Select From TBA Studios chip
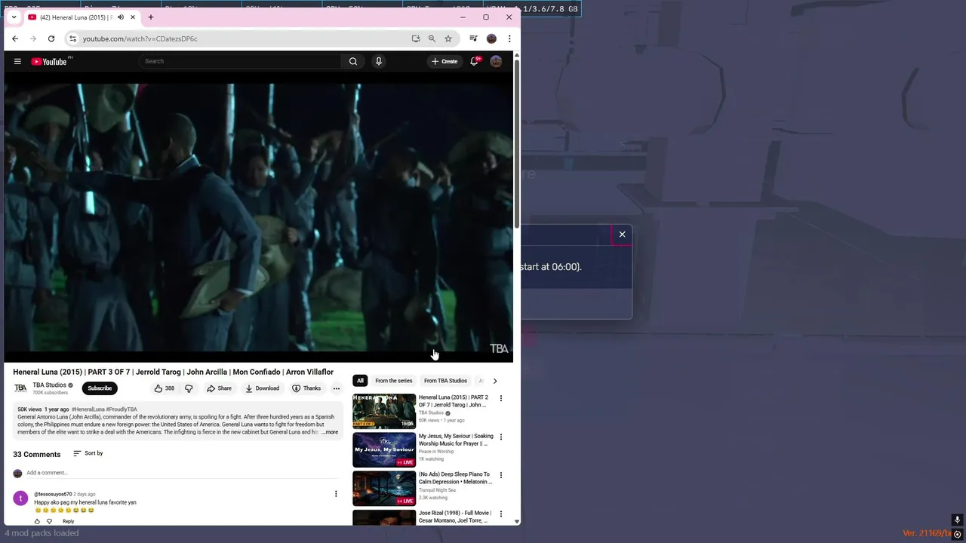This screenshot has height=543, width=966. [445, 381]
